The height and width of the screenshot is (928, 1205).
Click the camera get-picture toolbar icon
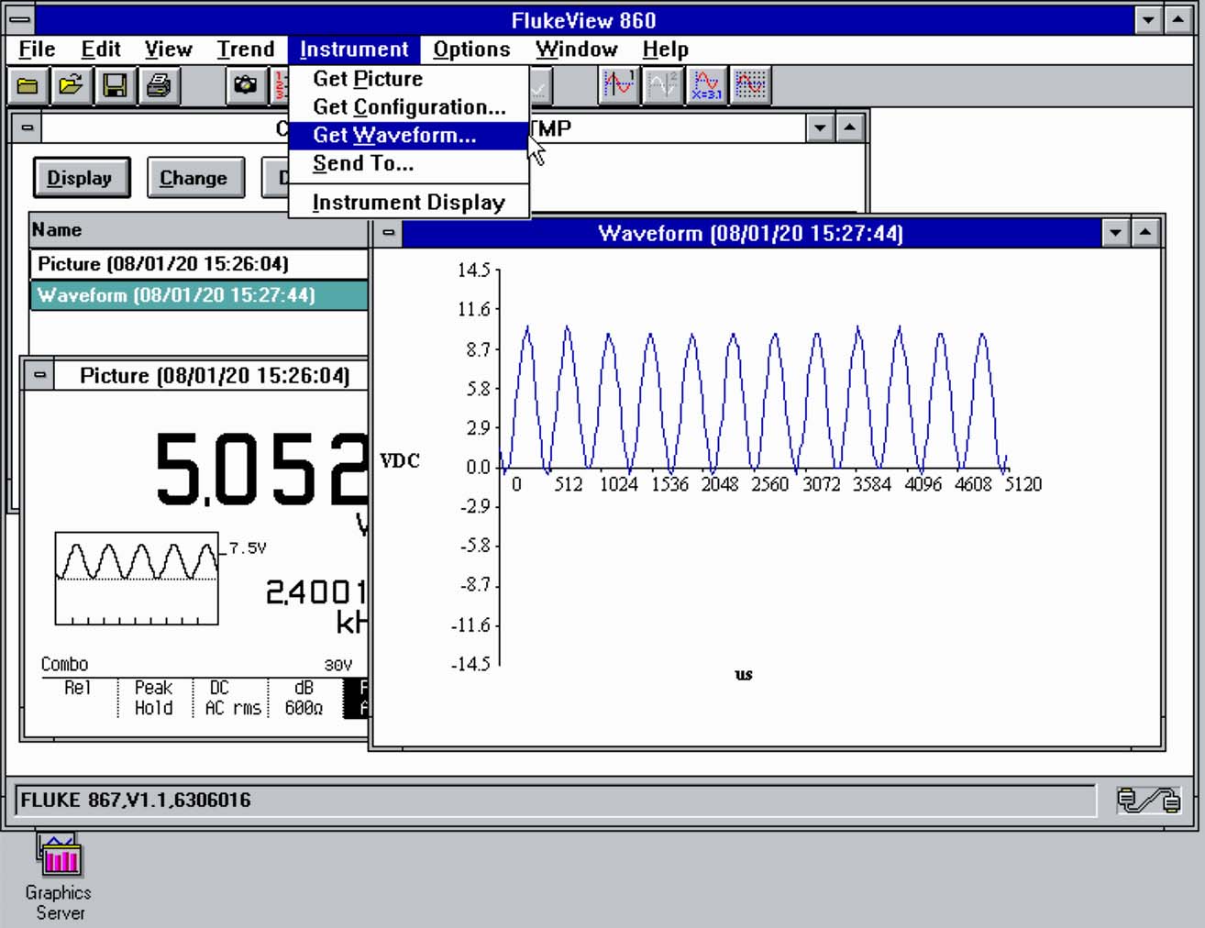point(246,86)
